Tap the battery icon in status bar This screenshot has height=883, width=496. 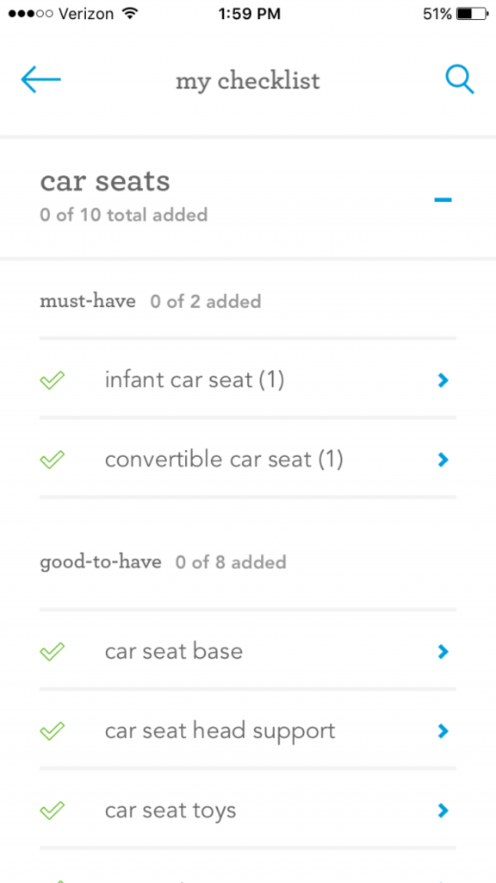coord(472,14)
